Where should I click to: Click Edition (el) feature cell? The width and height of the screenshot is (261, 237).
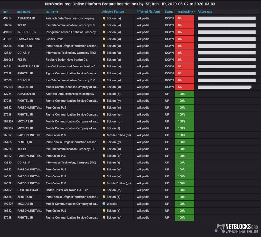click(114, 94)
